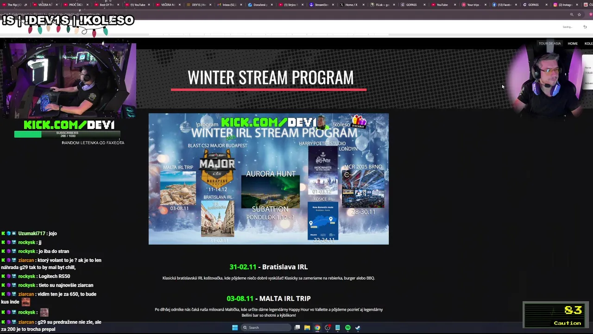Click the Kosice IRL blue map image
This screenshot has height=334, width=593.
pyautogui.click(x=323, y=221)
